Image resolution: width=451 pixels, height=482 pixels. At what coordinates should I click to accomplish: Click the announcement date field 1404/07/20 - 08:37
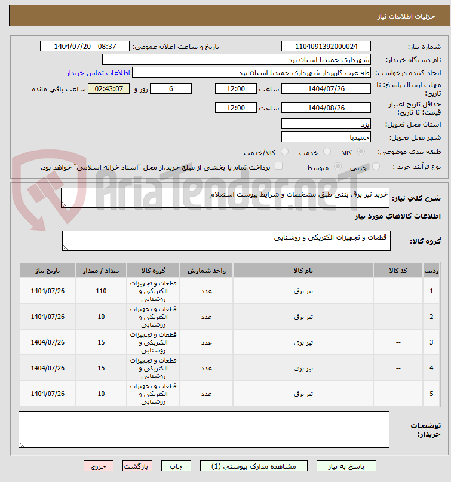pyautogui.click(x=85, y=46)
